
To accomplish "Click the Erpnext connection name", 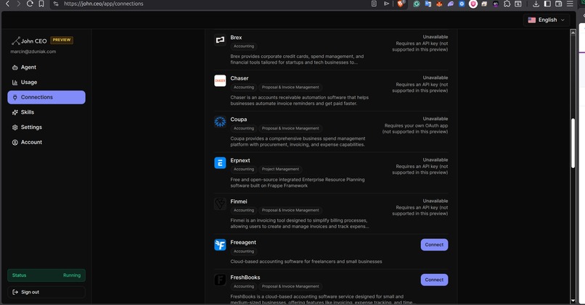I will point(240,161).
